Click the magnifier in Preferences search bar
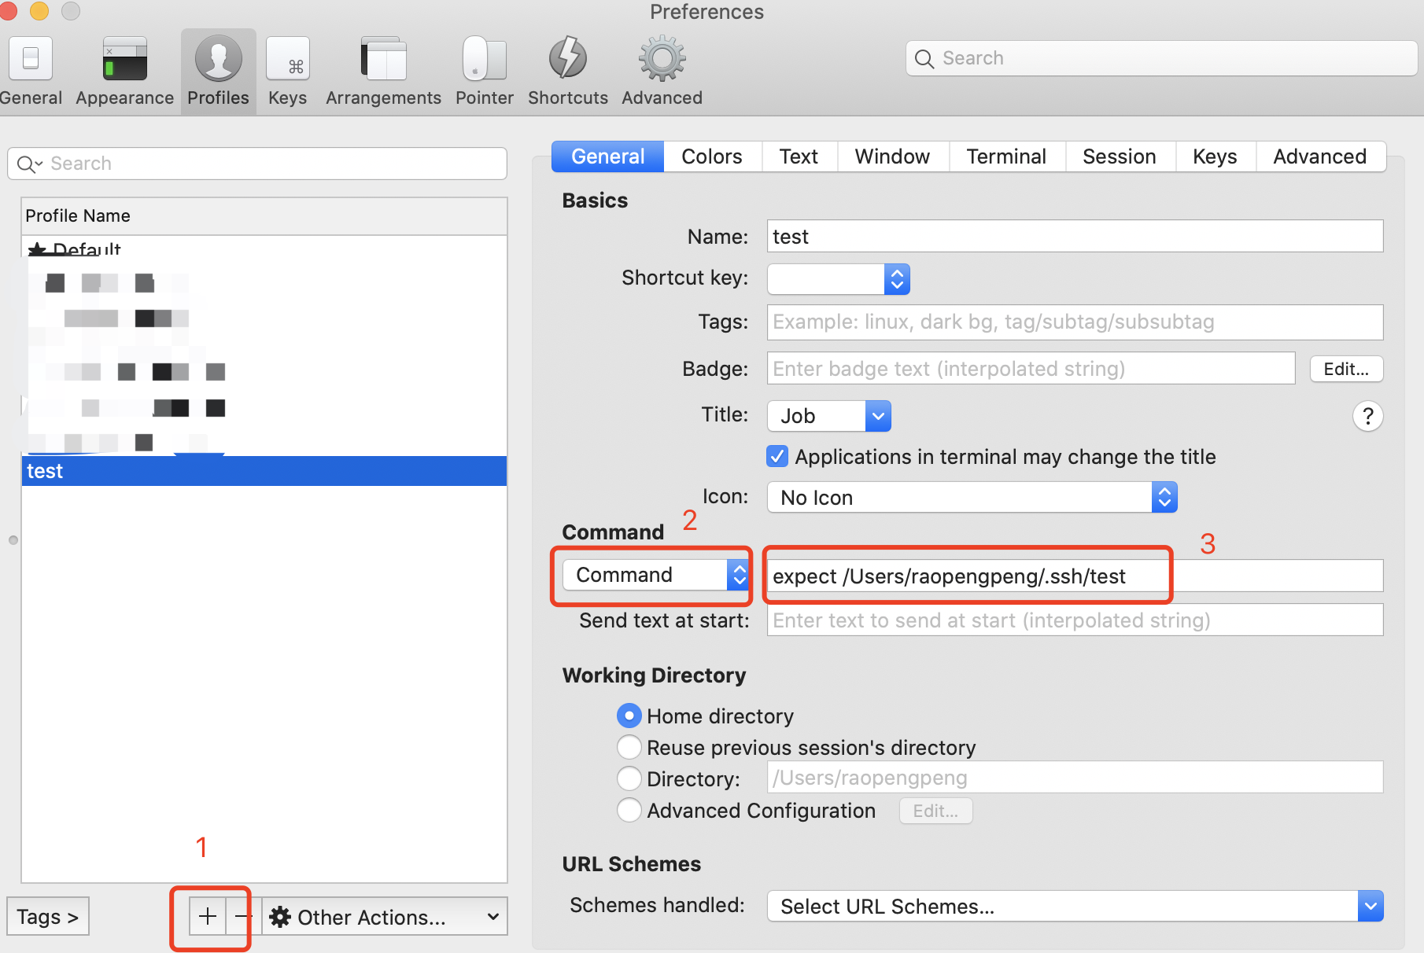Screen dimensions: 1424x953 924,59
